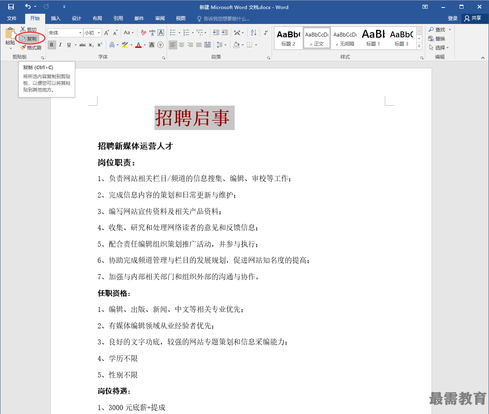
Task: Open the Select (选择) dropdown
Action: point(439,48)
